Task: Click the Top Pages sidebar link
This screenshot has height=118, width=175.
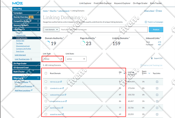Action: (19, 43)
